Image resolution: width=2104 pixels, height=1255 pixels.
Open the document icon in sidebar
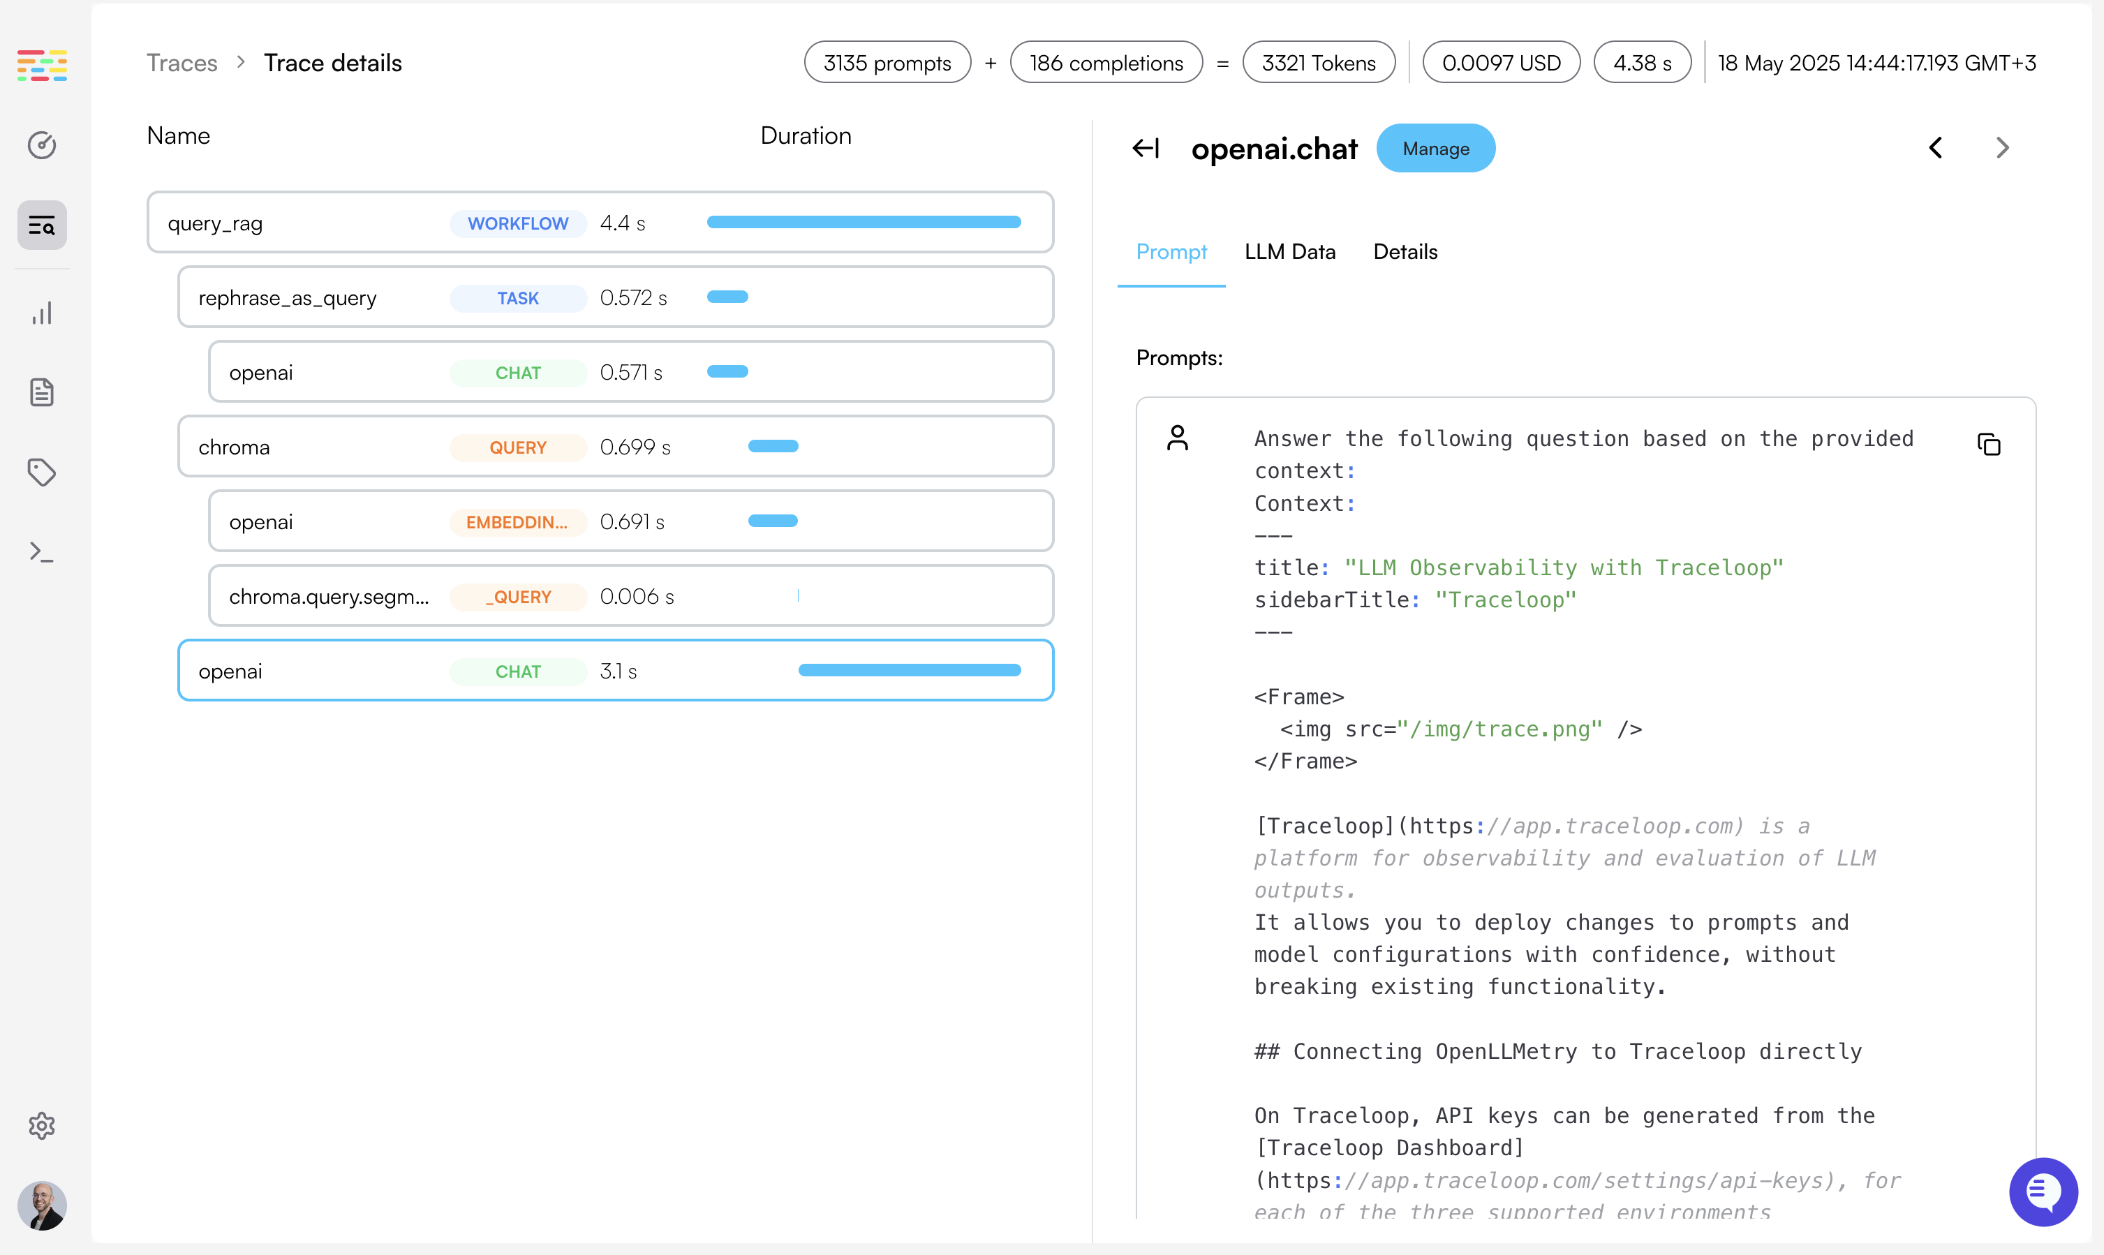coord(41,392)
